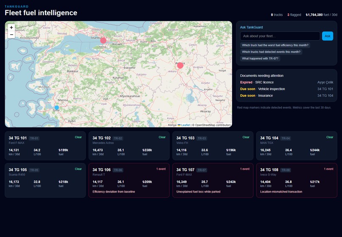Click the ₺1,764,380 fuel / 30d total
Screen dimensions: 342x237
(322, 15)
